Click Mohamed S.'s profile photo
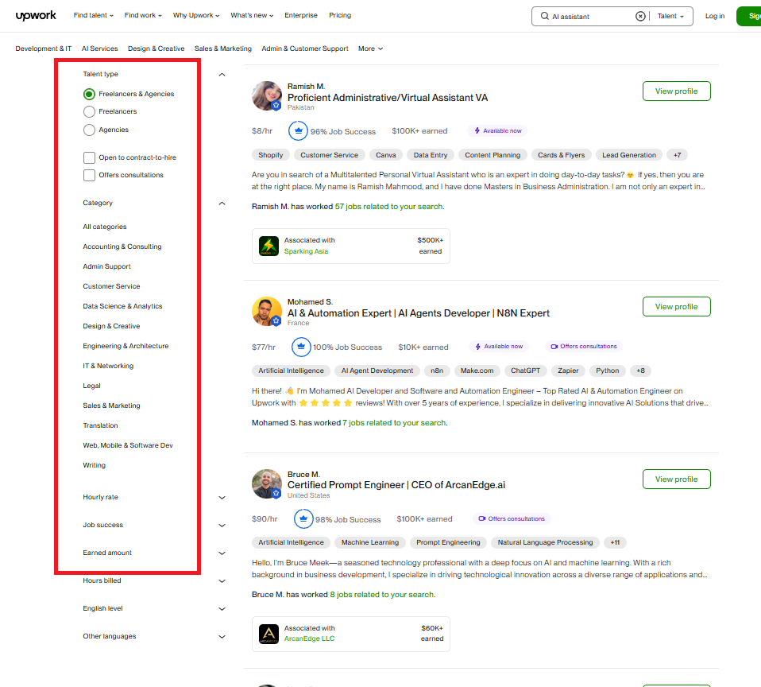 click(x=266, y=312)
